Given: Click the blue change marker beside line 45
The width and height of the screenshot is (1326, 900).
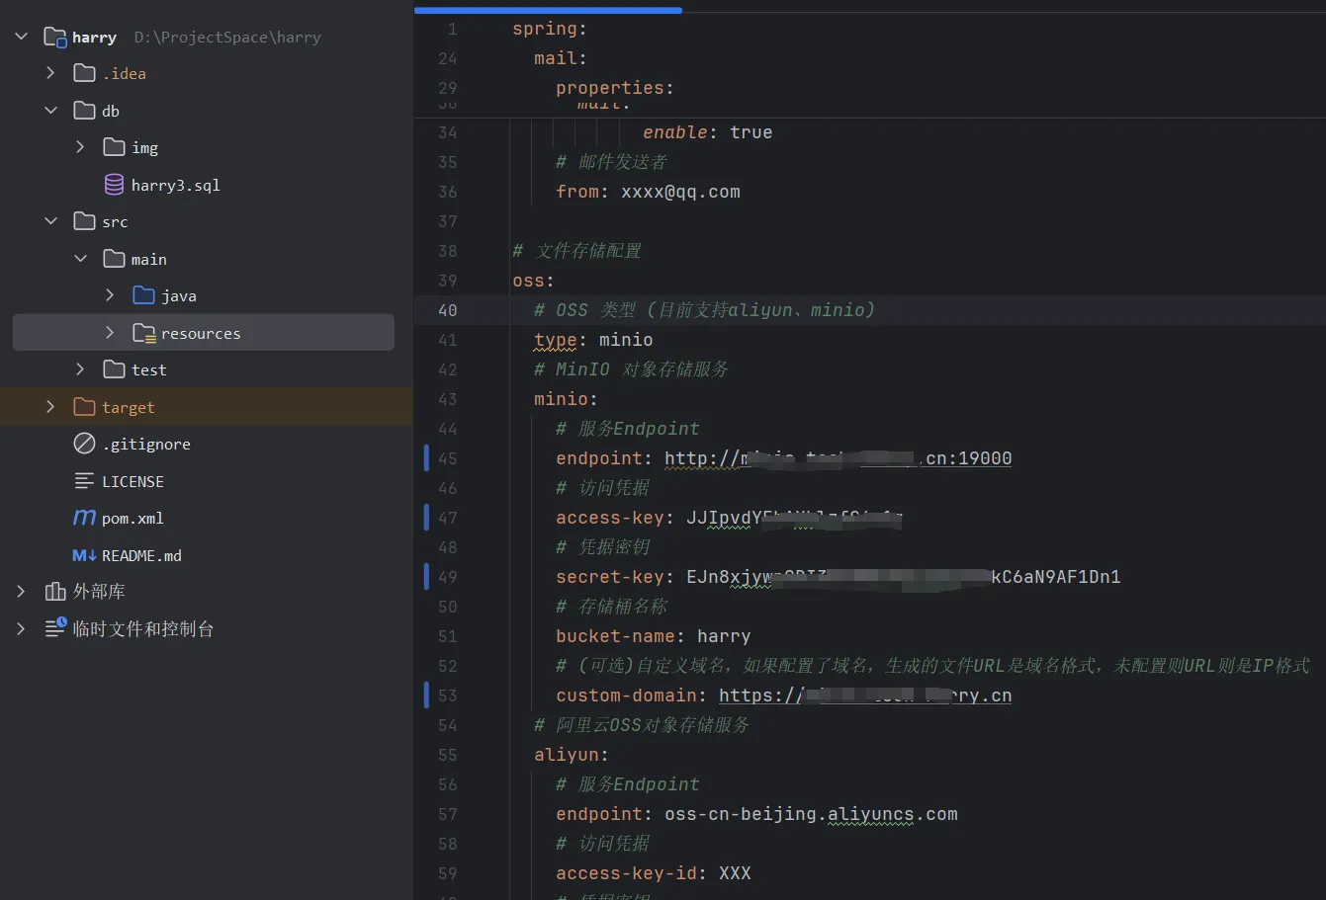Looking at the screenshot, I should point(426,458).
